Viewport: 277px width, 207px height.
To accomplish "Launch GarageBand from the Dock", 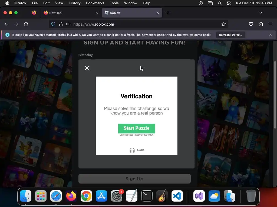I will pyautogui.click(x=162, y=196).
